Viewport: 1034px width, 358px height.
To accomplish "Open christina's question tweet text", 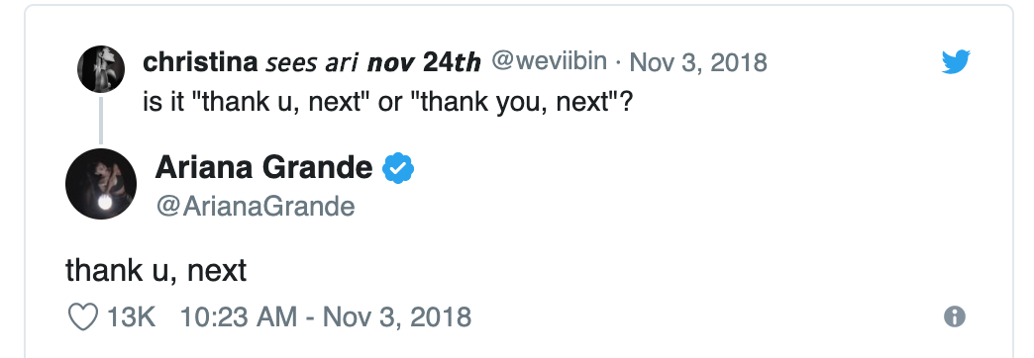I will tap(388, 102).
